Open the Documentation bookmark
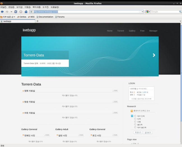Viewport: 182px width, 147px height. tap(45, 17)
